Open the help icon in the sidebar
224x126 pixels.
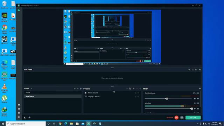pyautogui.click(x=19, y=113)
